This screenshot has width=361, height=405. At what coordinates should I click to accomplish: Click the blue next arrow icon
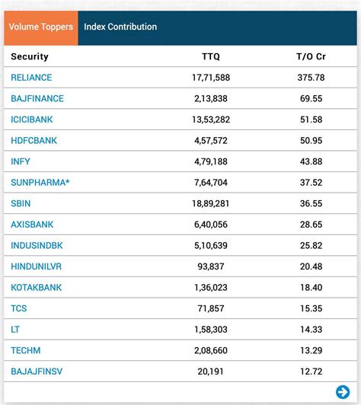pos(343,392)
